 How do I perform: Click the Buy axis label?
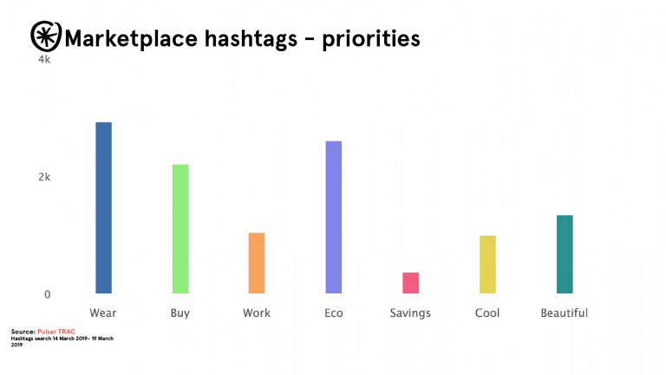(180, 313)
